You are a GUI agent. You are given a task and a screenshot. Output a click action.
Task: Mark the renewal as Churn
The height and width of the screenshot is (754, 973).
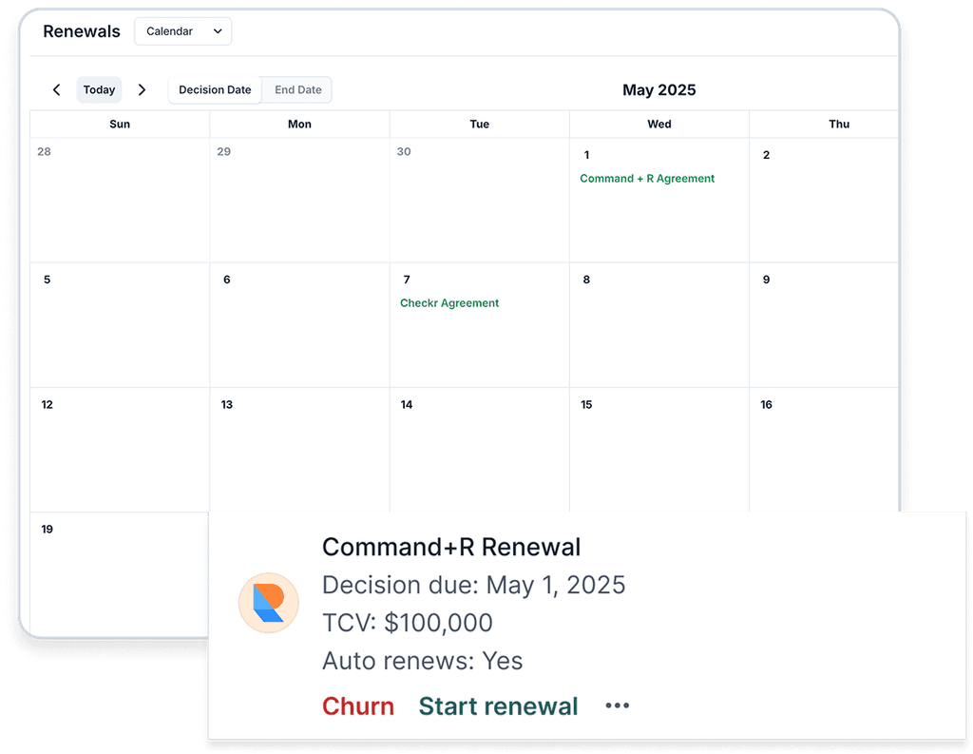click(x=358, y=706)
